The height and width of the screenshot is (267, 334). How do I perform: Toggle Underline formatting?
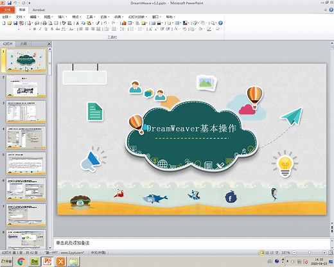(x=46, y=29)
